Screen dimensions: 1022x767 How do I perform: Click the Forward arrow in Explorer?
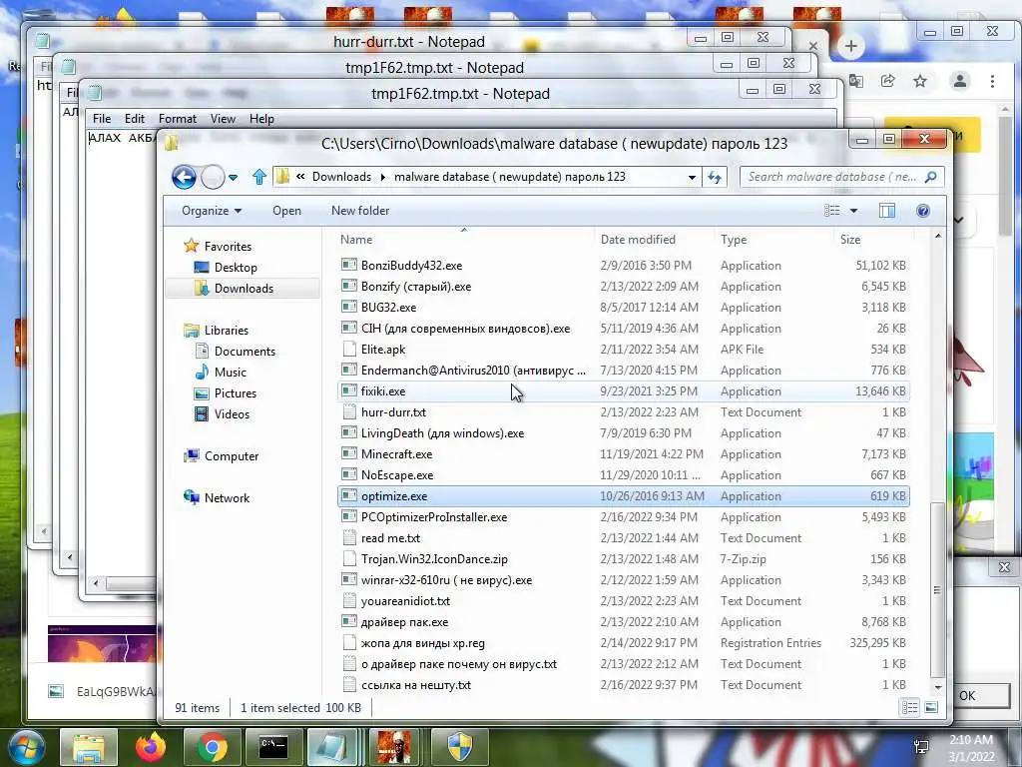pos(213,177)
